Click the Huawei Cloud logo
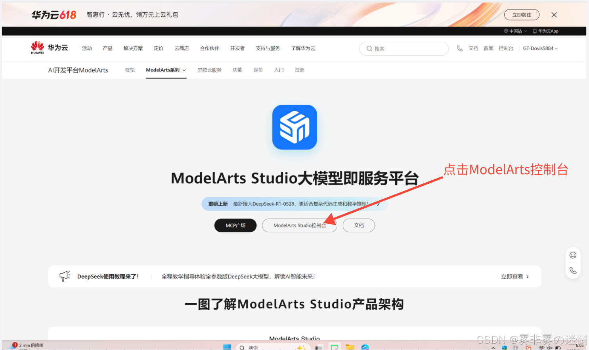 pyautogui.click(x=50, y=48)
